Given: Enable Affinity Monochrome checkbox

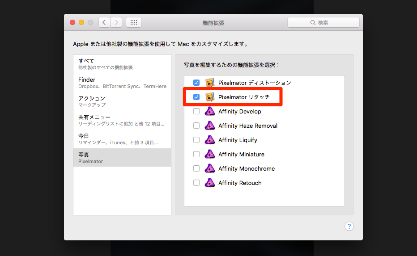Looking at the screenshot, I should (x=196, y=168).
